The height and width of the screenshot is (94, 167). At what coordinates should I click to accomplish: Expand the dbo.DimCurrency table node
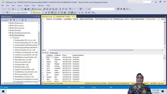(9, 26)
